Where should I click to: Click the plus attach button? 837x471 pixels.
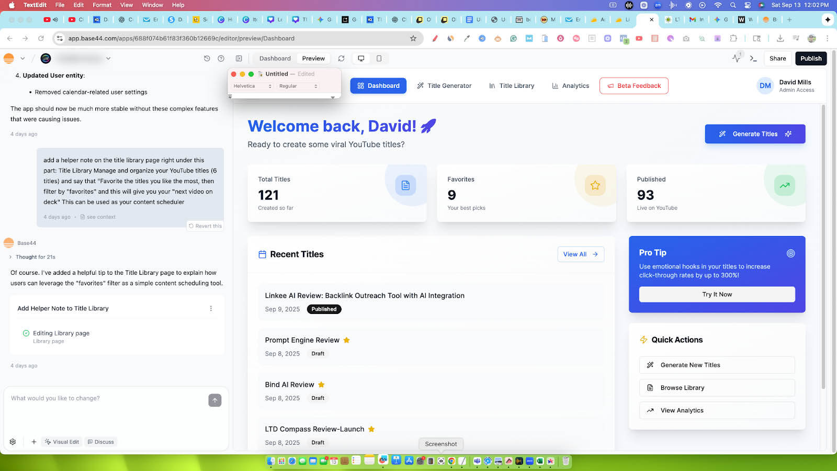[x=34, y=442]
